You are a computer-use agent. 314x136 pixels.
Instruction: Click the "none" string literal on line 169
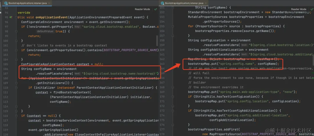pyautogui.click(x=288, y=92)
